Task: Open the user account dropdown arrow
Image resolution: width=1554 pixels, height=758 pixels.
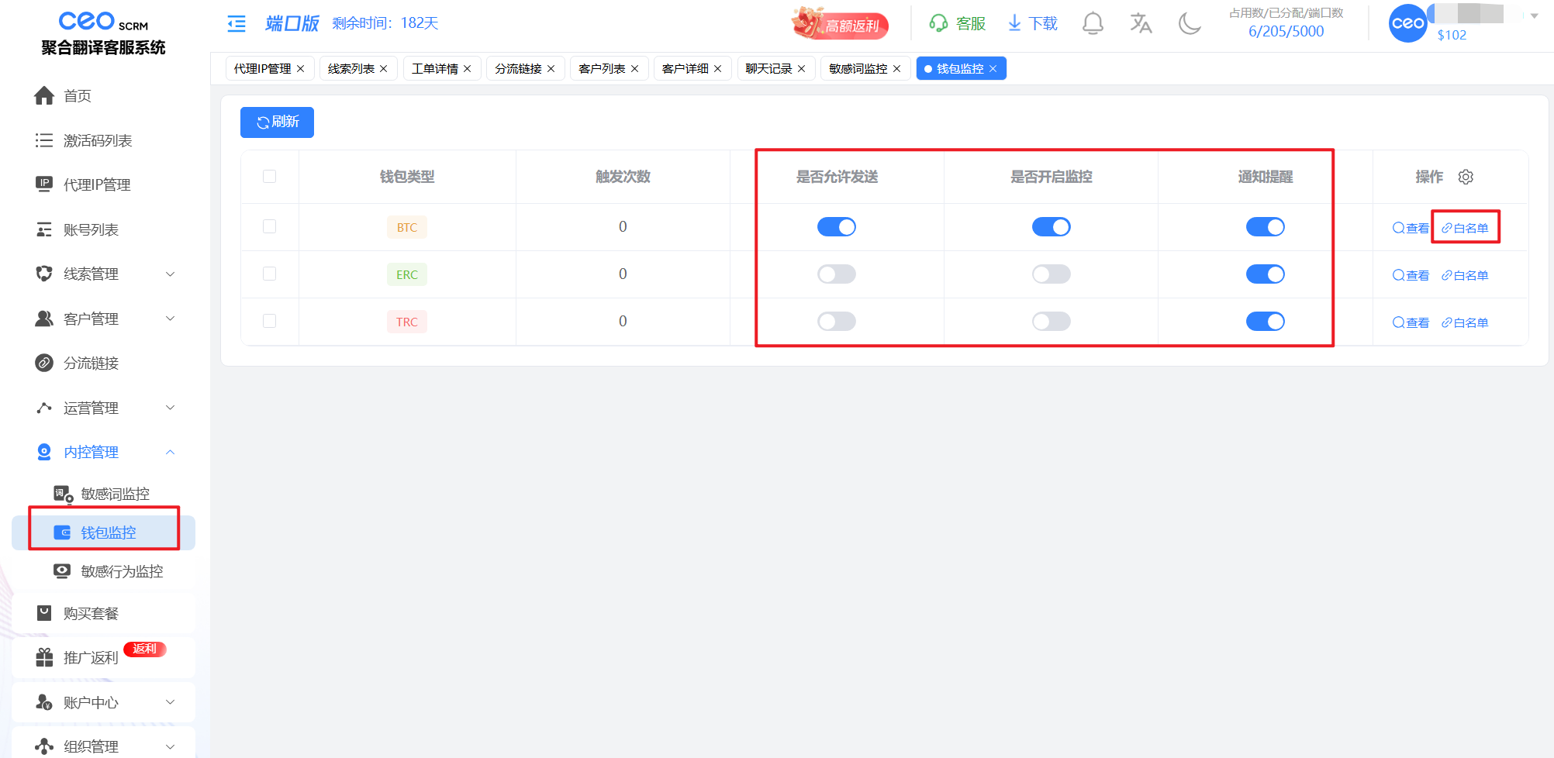Action: 1535,16
